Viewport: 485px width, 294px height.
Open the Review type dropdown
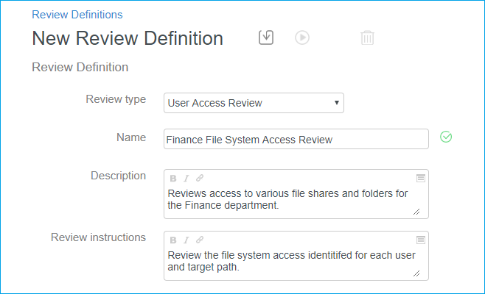(254, 103)
